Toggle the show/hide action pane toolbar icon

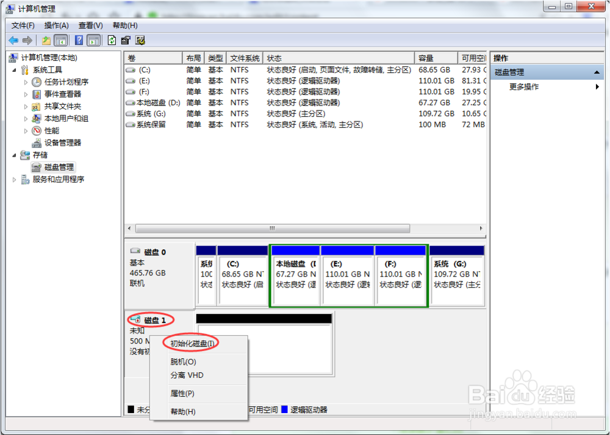[x=93, y=40]
